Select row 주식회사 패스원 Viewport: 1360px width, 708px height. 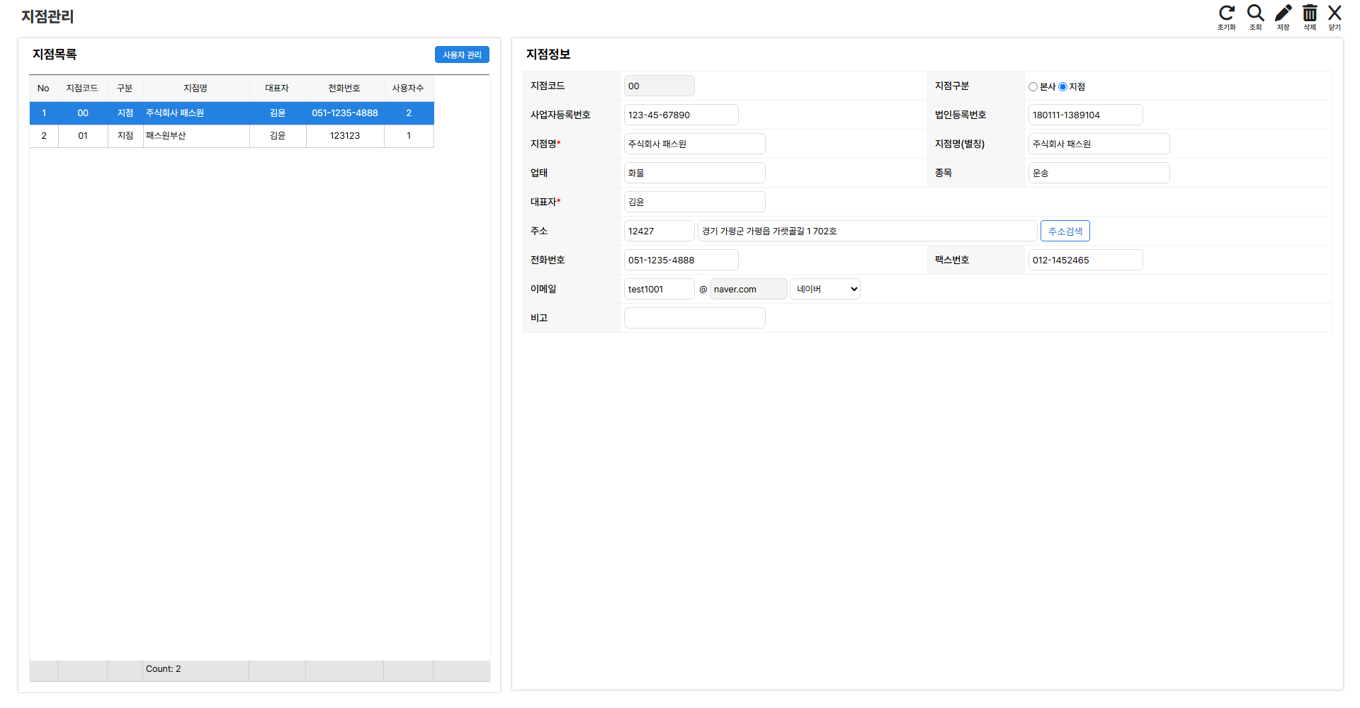232,113
